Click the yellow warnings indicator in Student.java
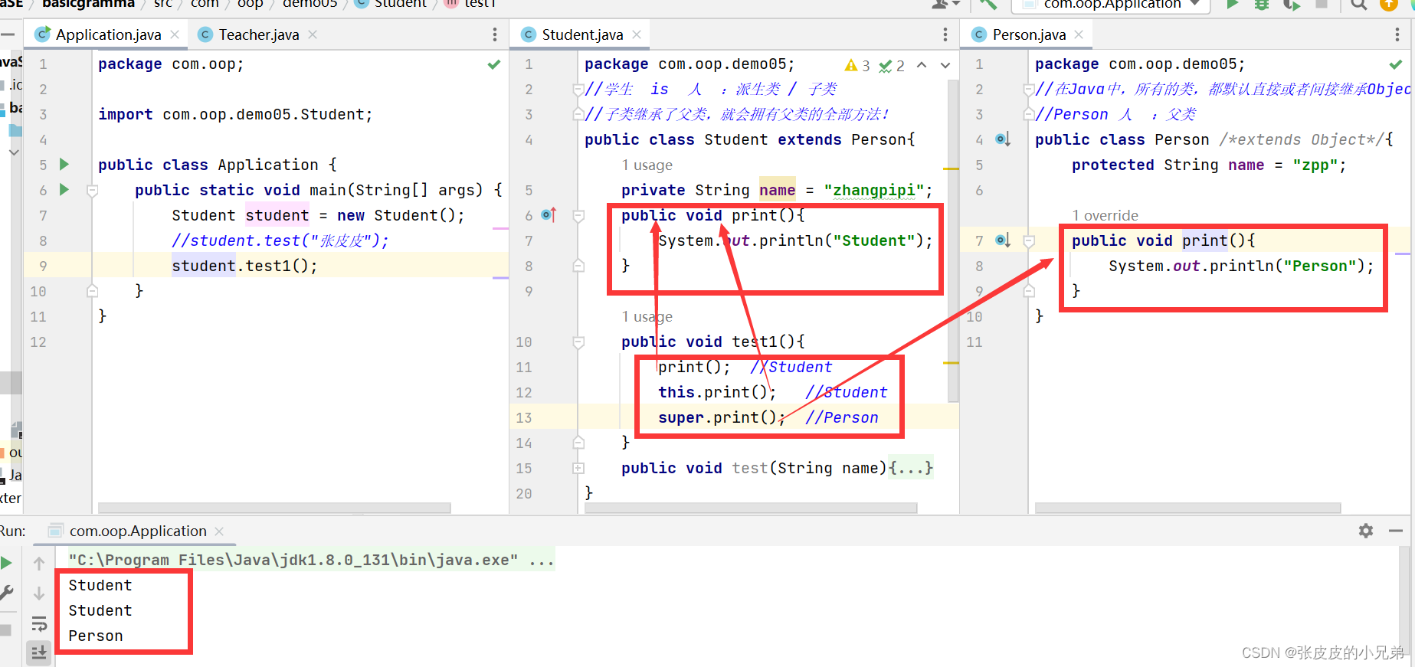Screen dimensions: 1415x667 [857, 66]
